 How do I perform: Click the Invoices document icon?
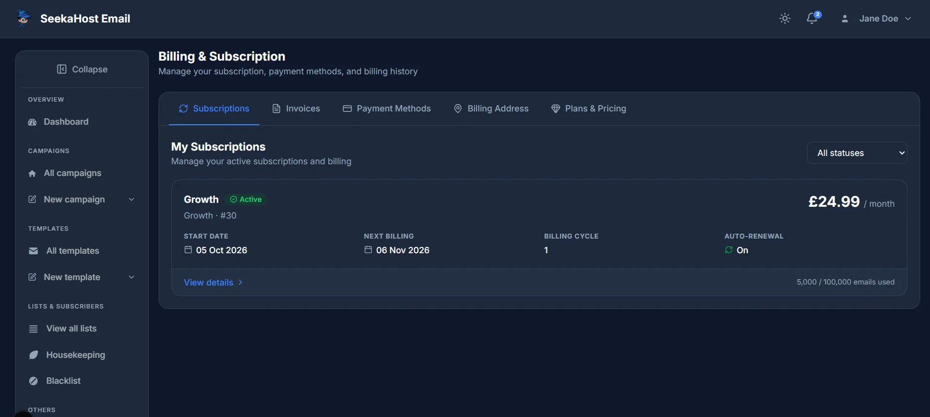pyautogui.click(x=276, y=109)
